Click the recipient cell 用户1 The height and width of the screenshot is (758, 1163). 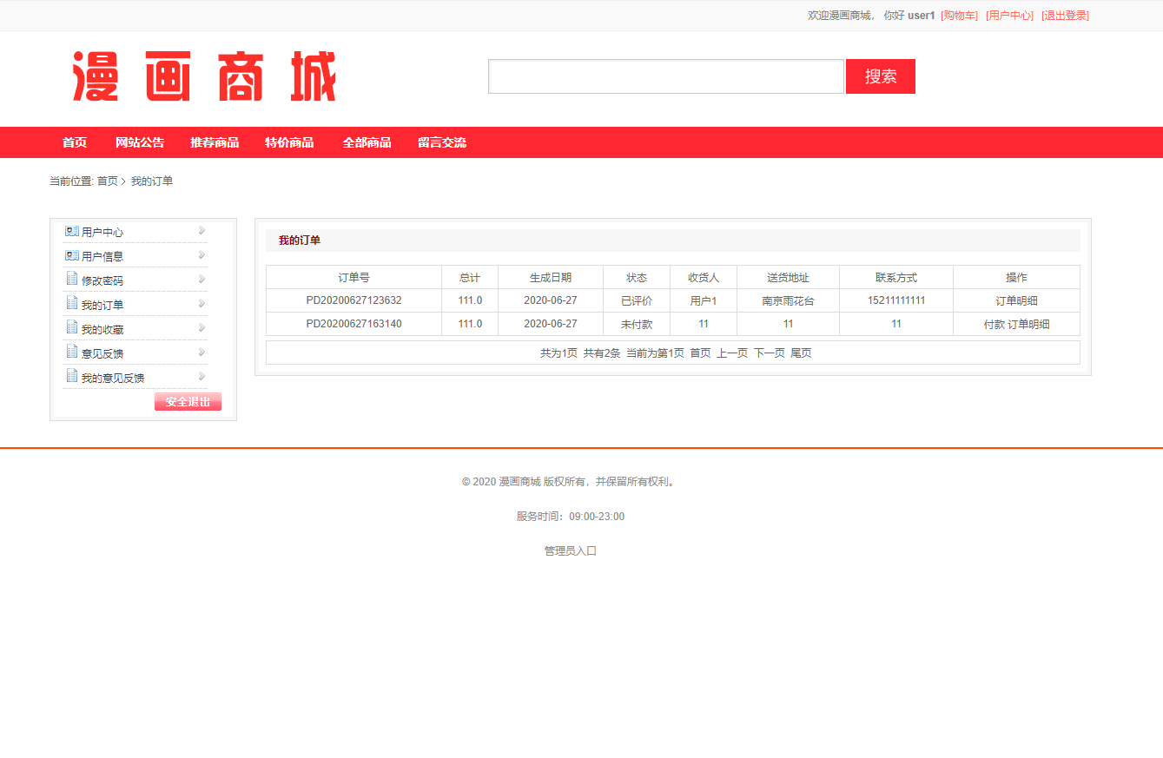pyautogui.click(x=704, y=300)
